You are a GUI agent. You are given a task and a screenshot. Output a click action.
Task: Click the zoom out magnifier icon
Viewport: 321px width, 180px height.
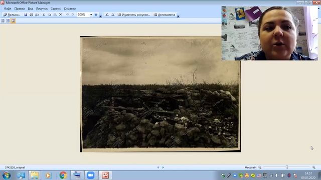(x=260, y=167)
